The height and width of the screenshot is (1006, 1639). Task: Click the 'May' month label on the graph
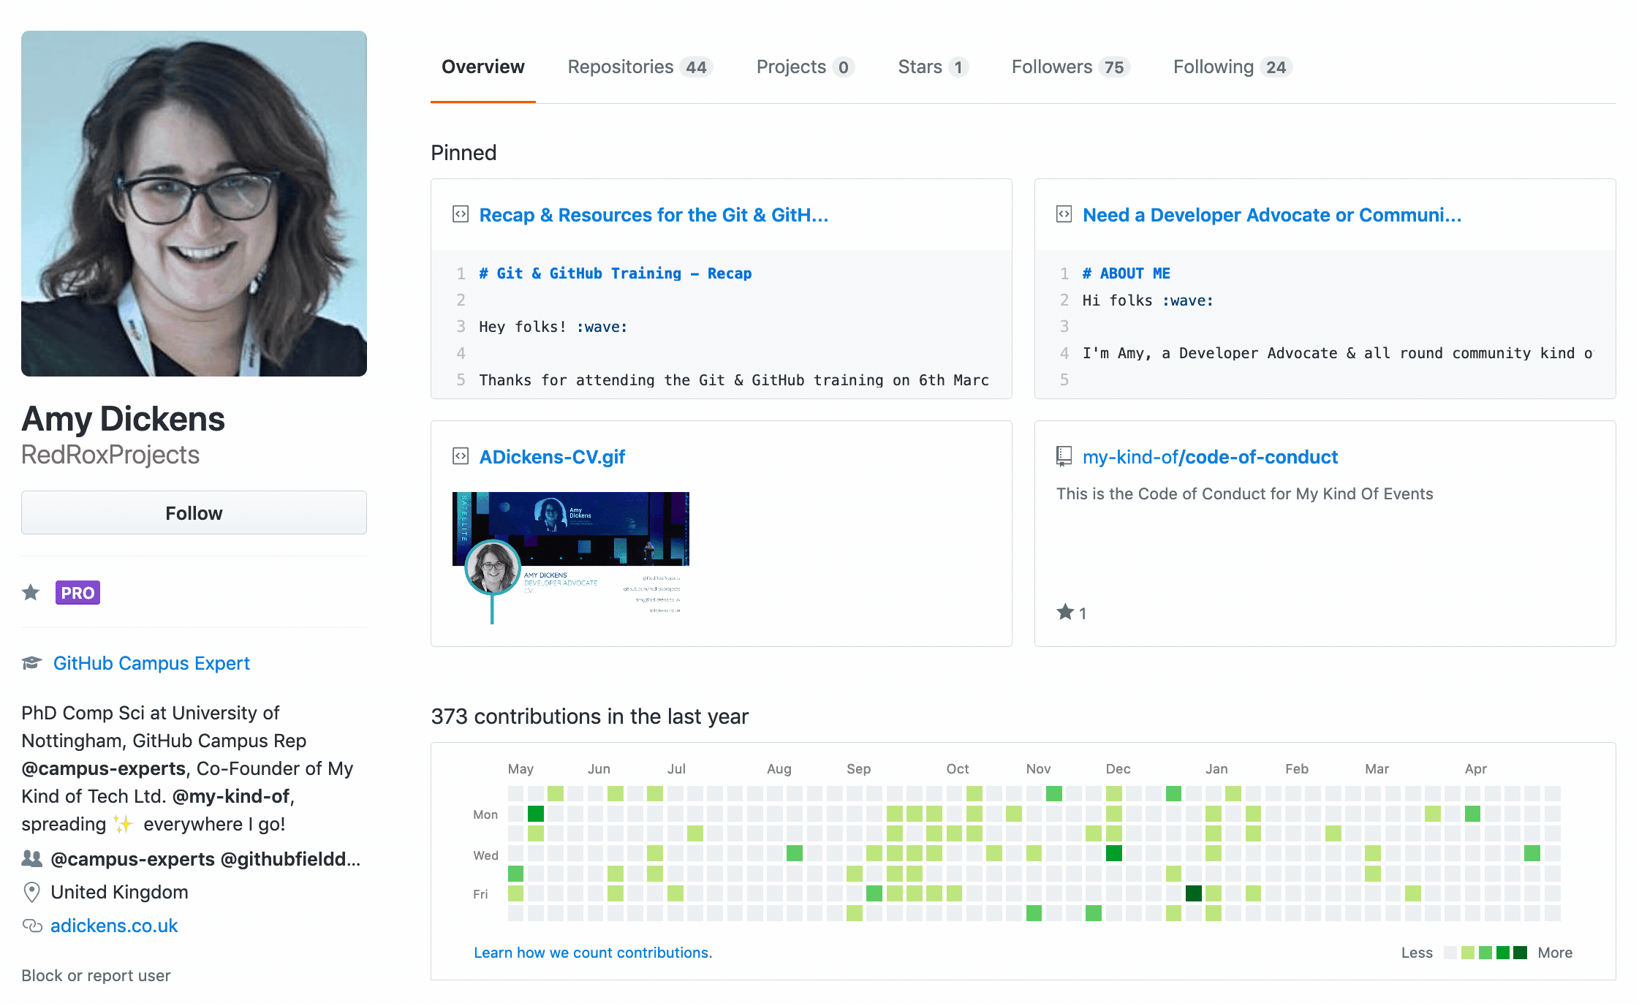[521, 769]
